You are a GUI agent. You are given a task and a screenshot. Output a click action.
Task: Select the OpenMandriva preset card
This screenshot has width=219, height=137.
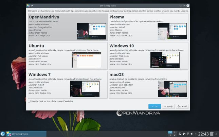[x=68, y=27]
